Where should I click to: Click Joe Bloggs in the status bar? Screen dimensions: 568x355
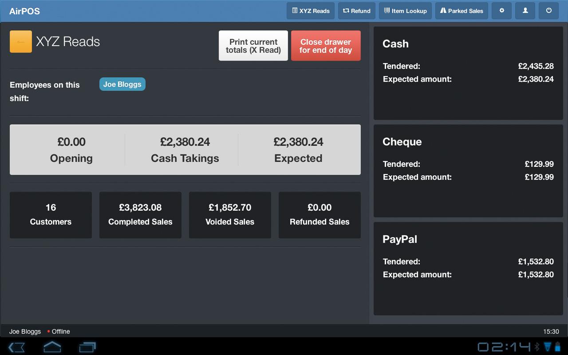pyautogui.click(x=25, y=331)
